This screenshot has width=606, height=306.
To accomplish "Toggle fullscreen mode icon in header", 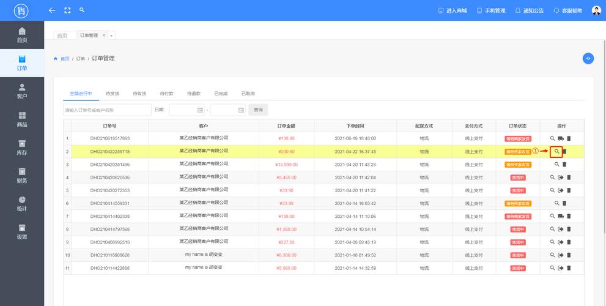I will tap(67, 10).
